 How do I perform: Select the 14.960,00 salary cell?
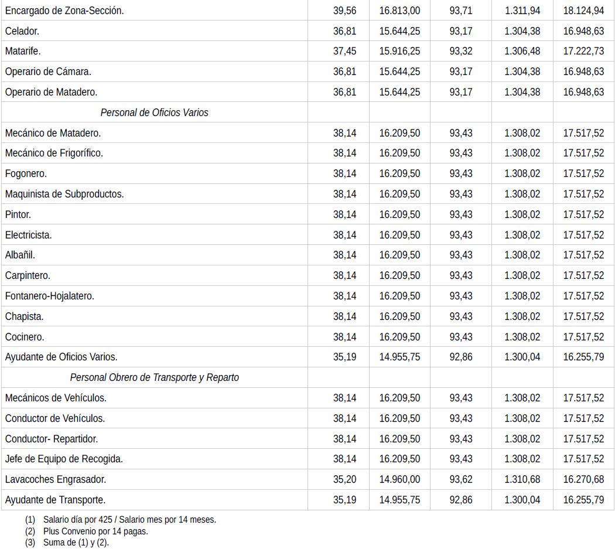pos(399,479)
